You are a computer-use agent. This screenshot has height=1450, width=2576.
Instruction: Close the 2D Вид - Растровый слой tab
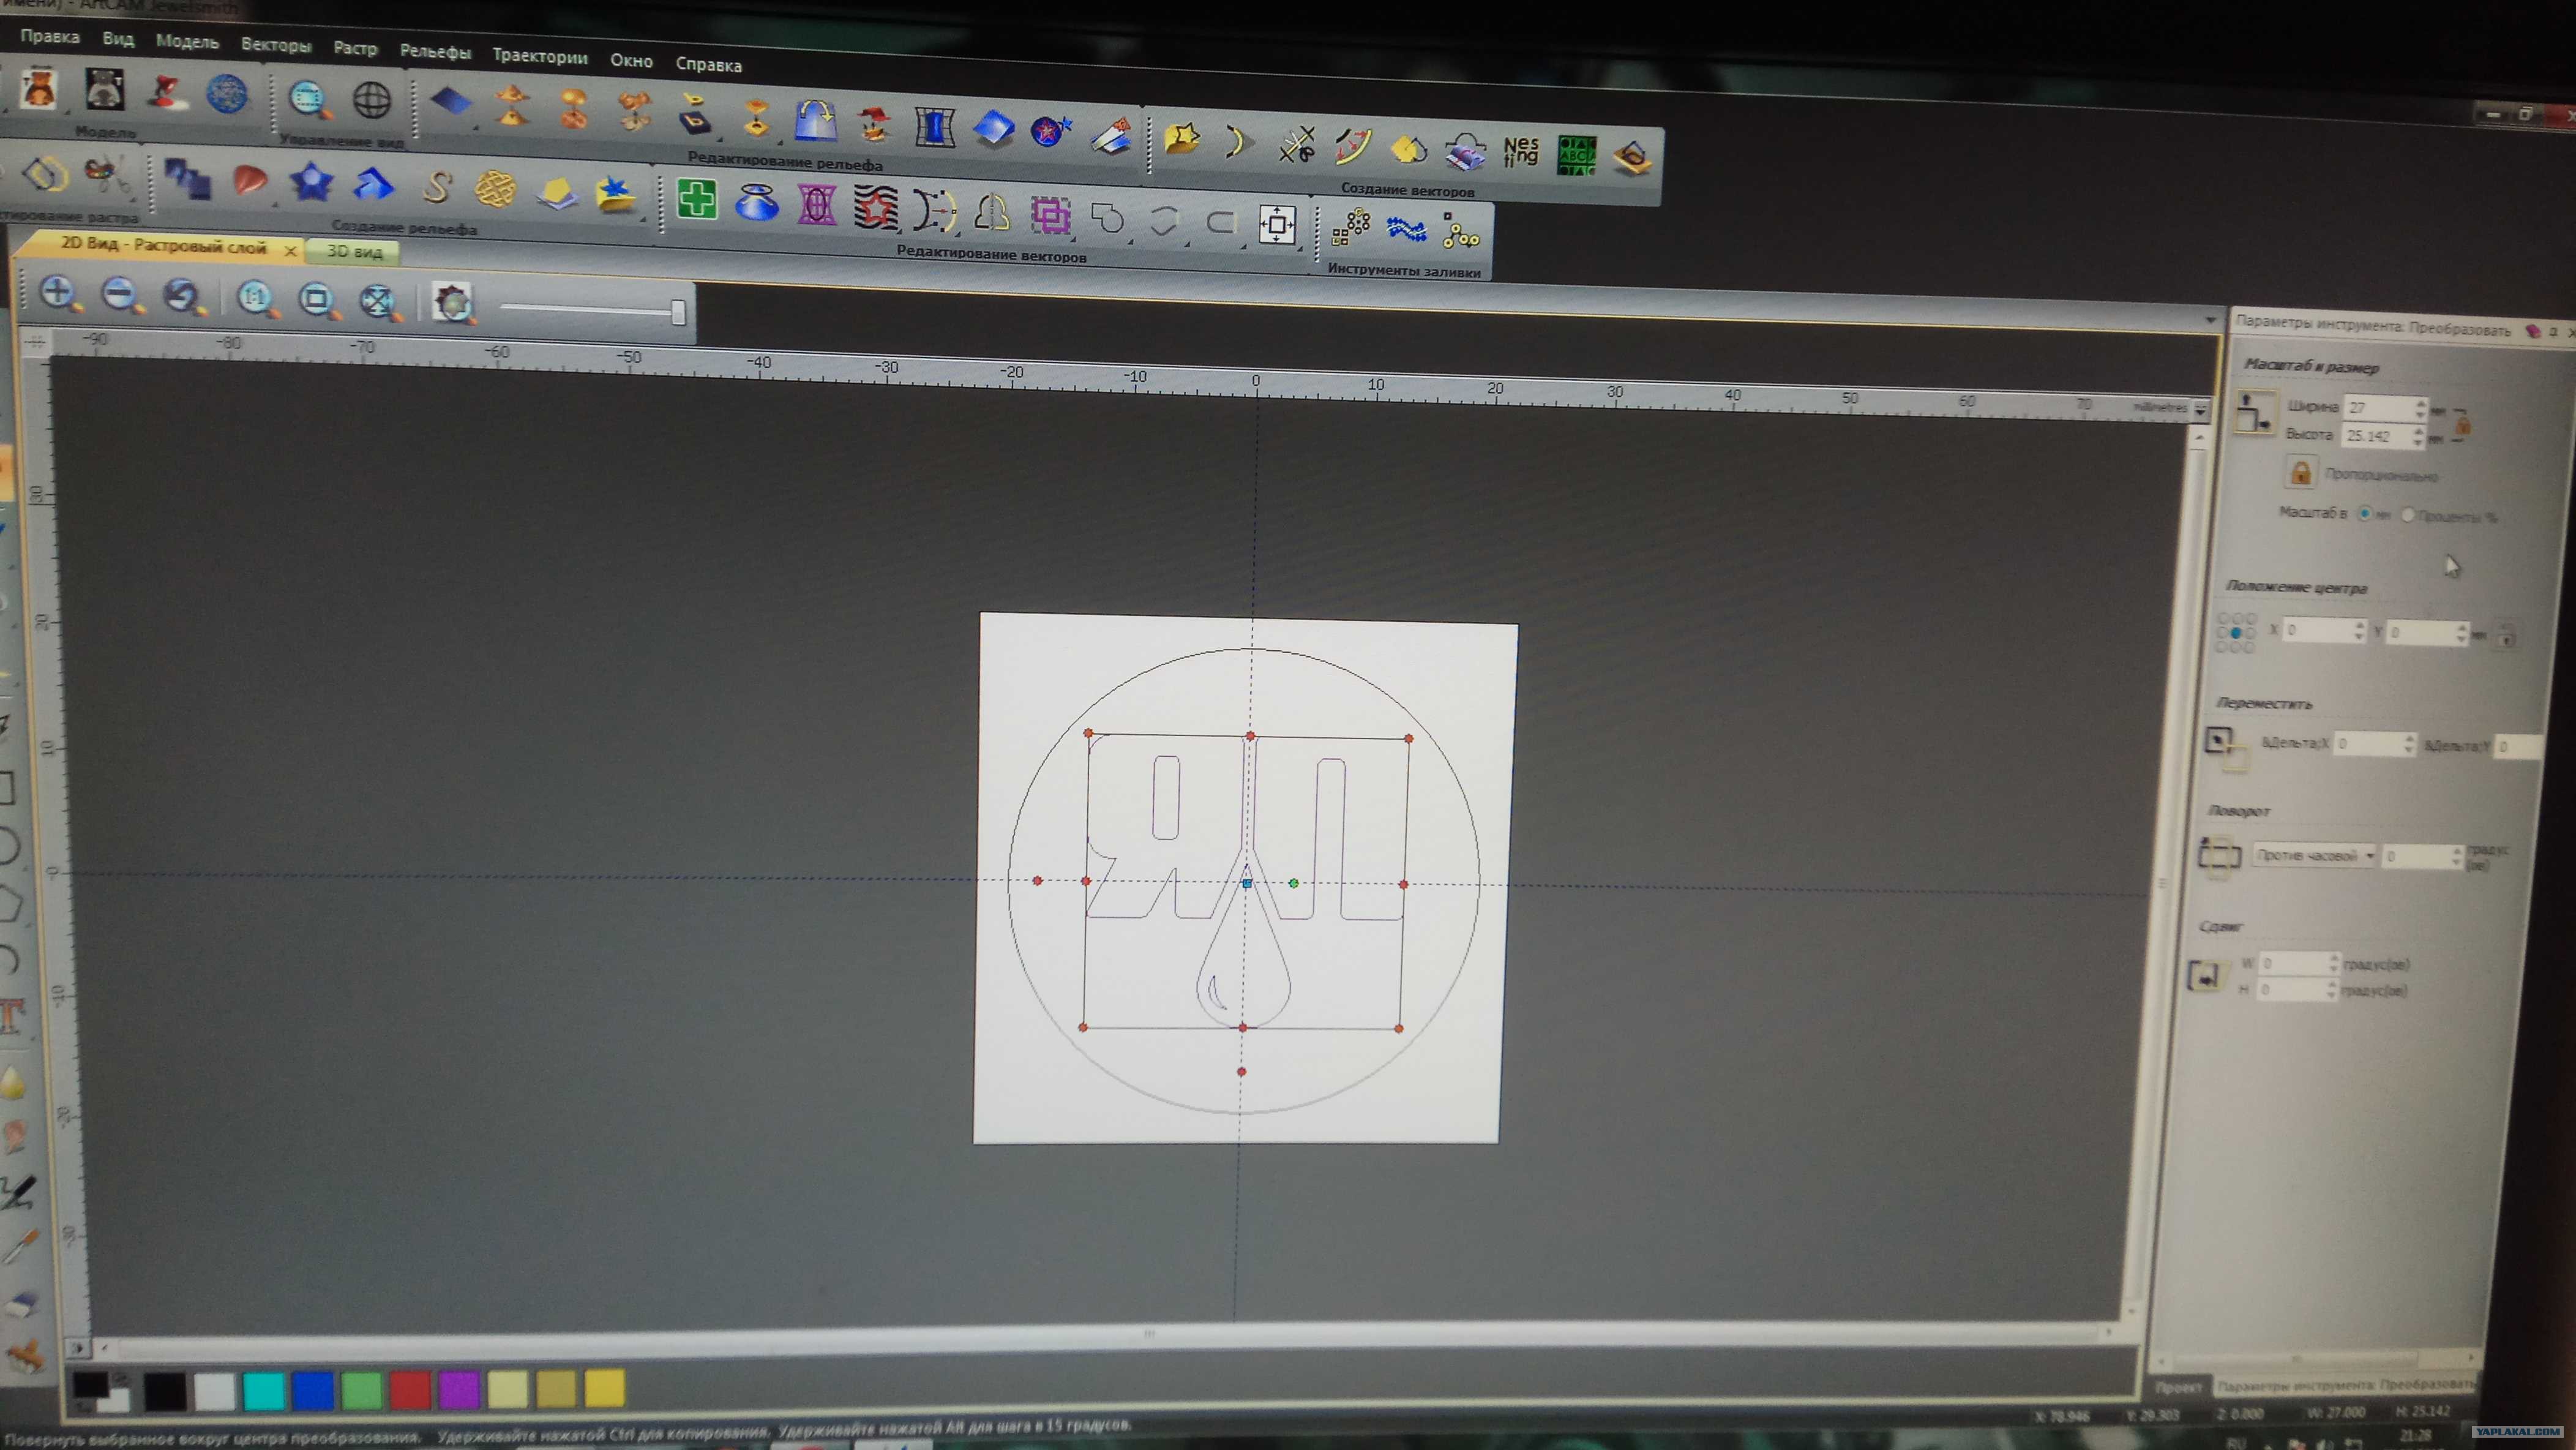[x=290, y=250]
